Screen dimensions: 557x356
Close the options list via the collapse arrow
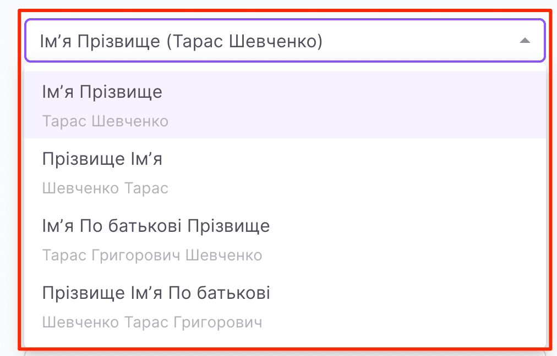tap(525, 40)
